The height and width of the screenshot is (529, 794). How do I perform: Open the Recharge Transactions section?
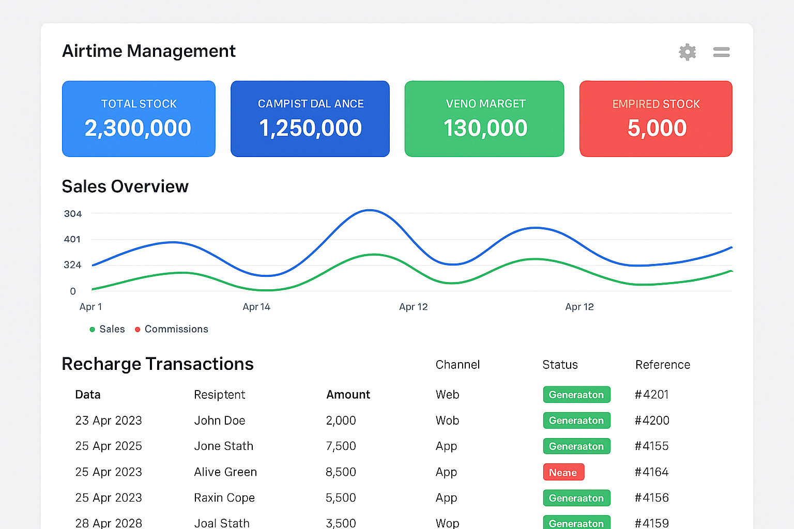coord(158,364)
